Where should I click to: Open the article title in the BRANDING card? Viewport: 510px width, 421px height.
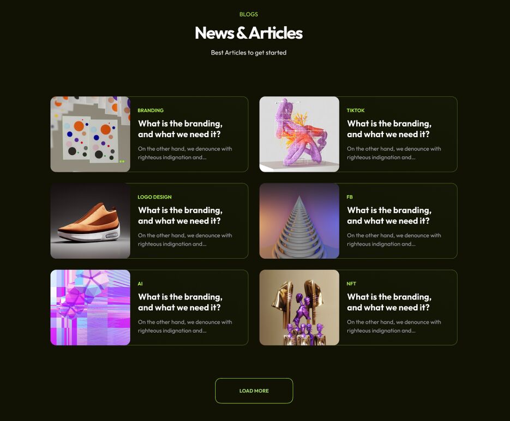coord(180,129)
